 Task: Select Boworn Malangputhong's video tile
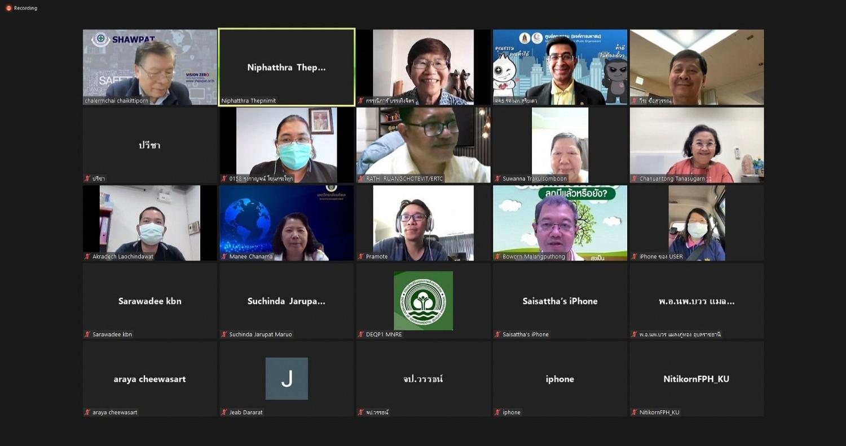(x=560, y=223)
